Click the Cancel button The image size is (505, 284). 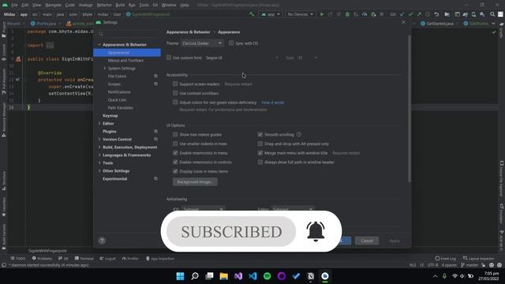[367, 241]
